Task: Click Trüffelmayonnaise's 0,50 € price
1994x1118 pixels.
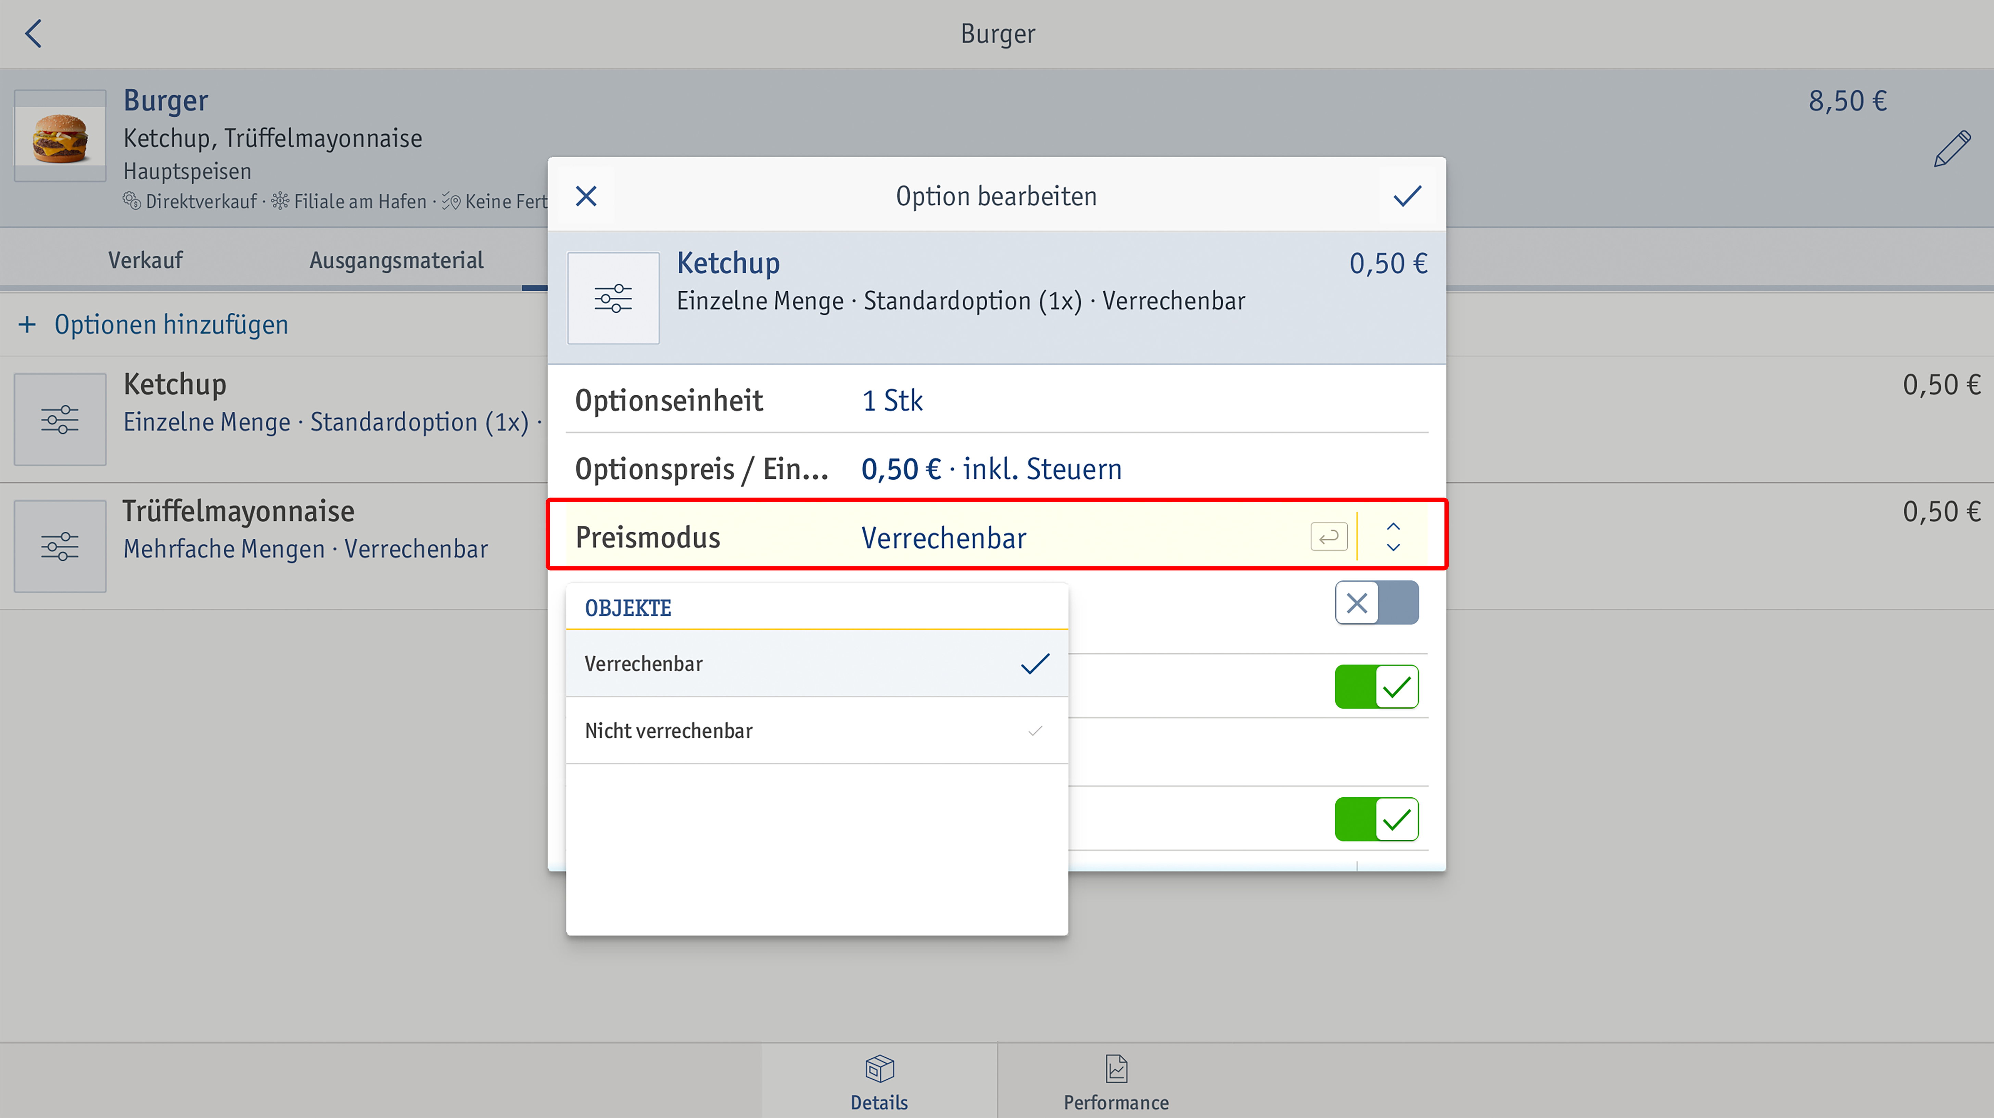Action: click(x=1941, y=511)
